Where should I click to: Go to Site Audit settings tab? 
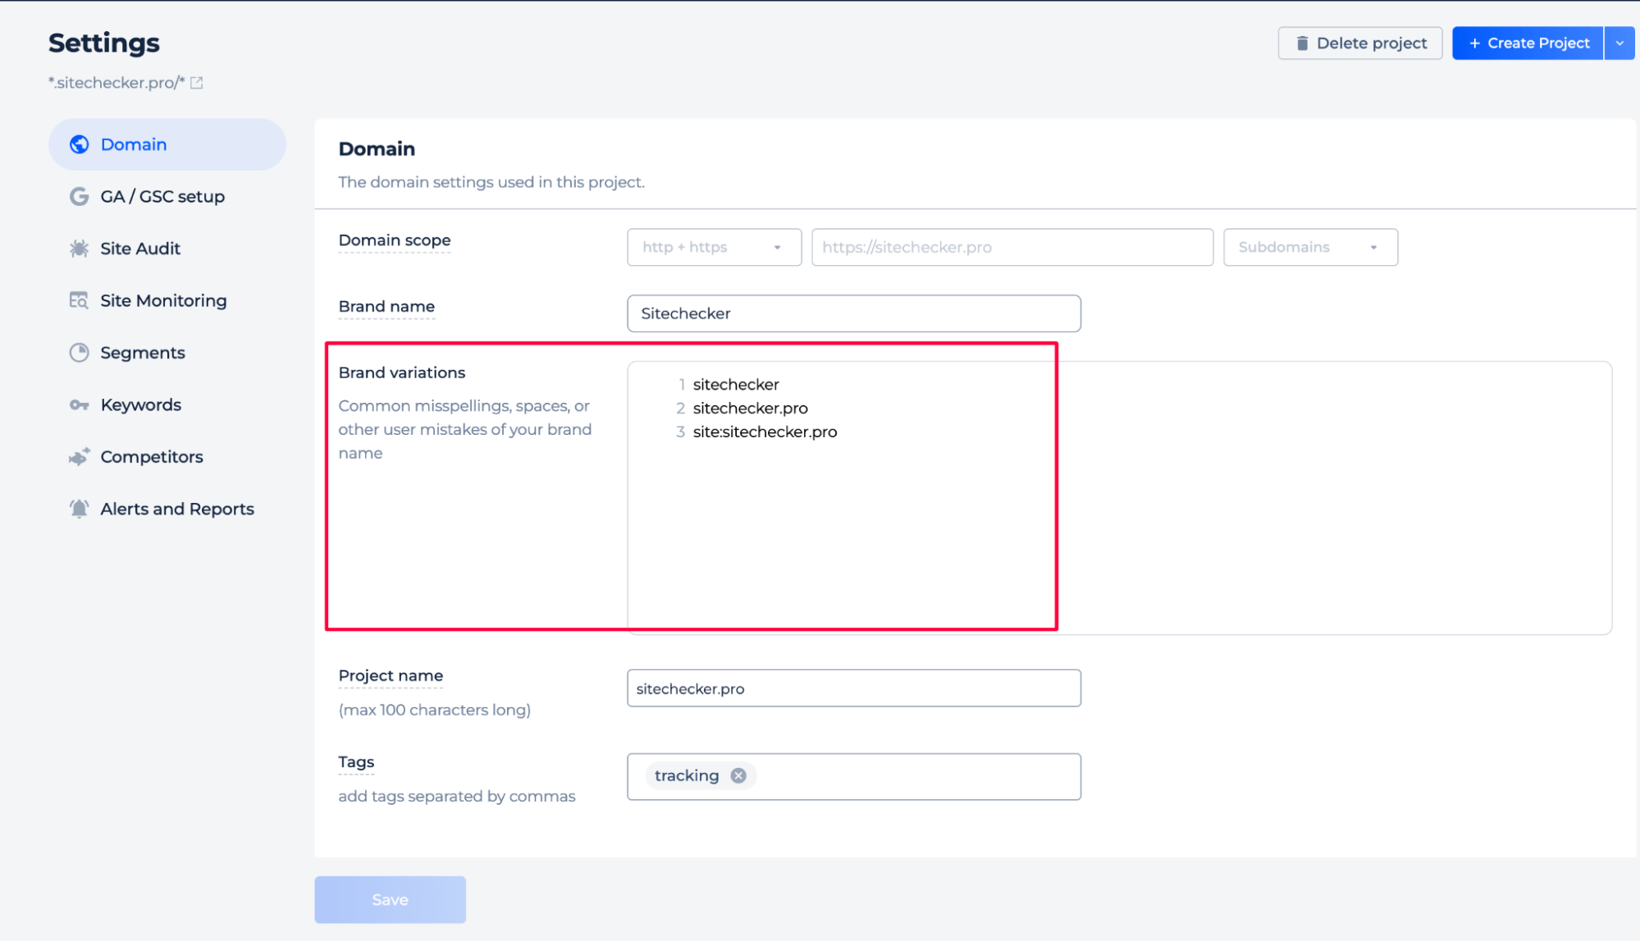click(x=140, y=249)
